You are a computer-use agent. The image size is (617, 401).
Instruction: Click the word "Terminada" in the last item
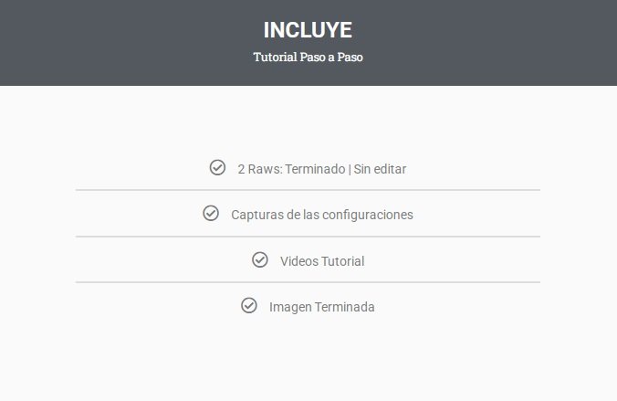[344, 307]
